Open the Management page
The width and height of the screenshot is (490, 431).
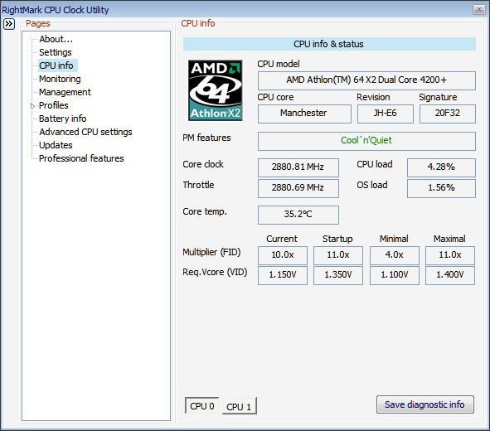(x=65, y=92)
